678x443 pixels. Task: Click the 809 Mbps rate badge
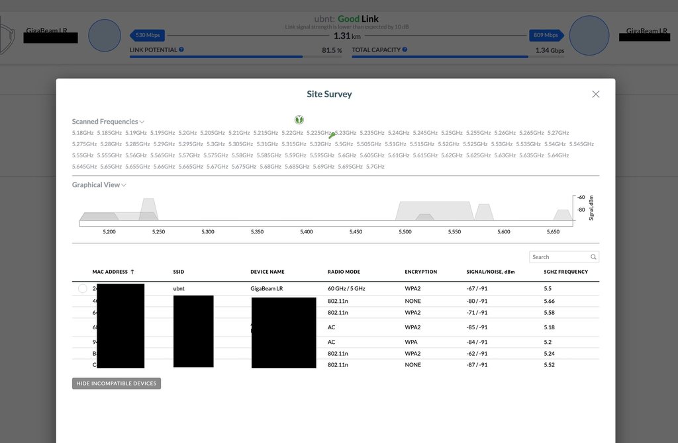[546, 35]
